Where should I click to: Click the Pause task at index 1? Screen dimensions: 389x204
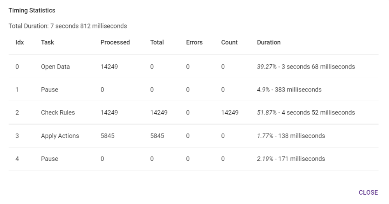(49, 90)
